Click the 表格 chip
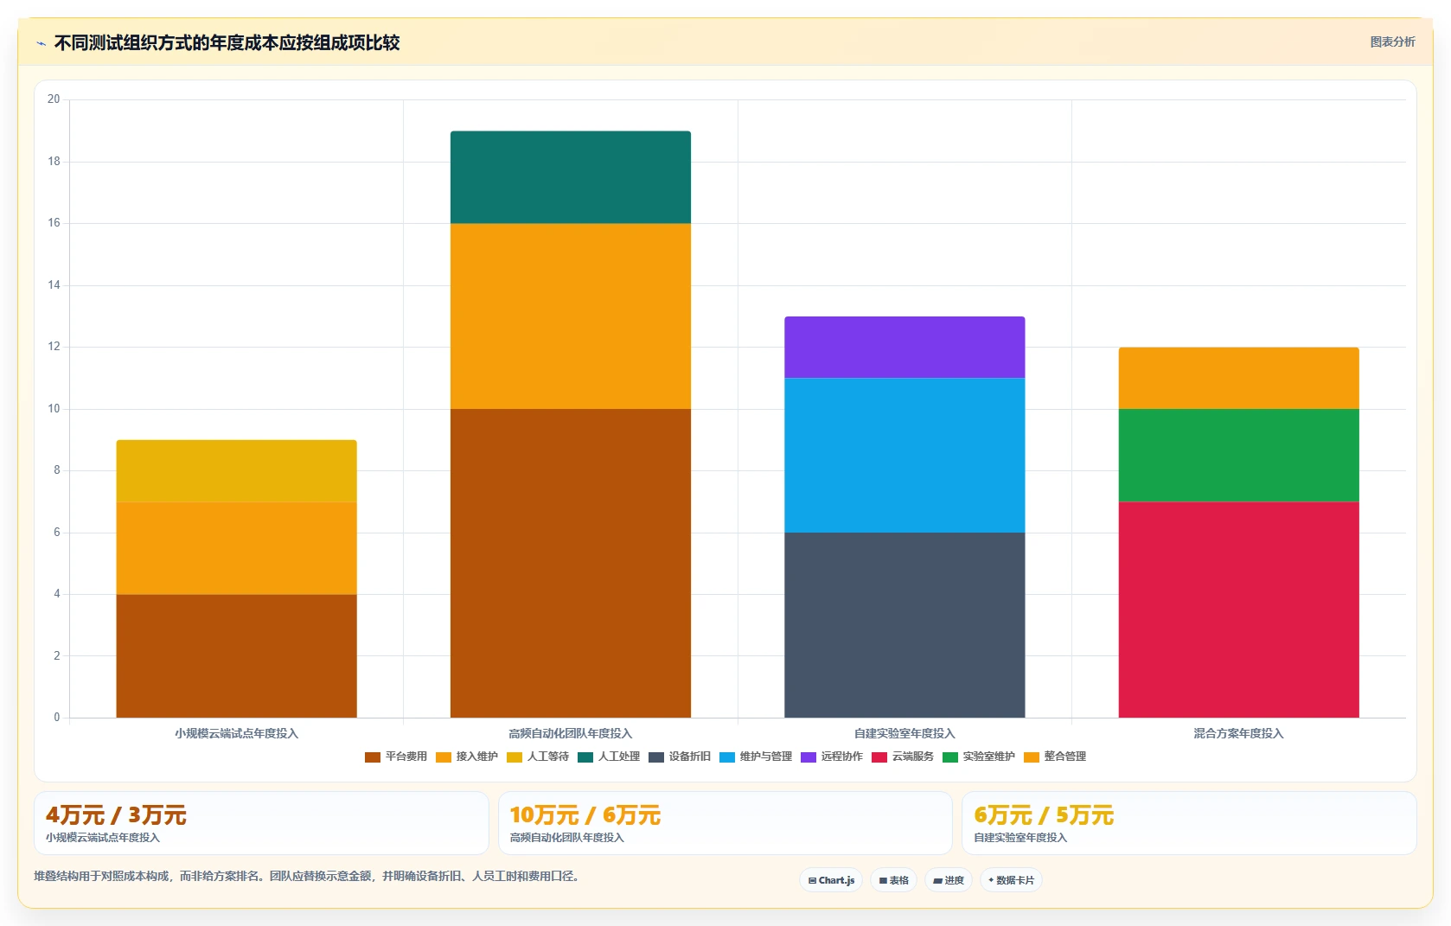 click(x=893, y=880)
